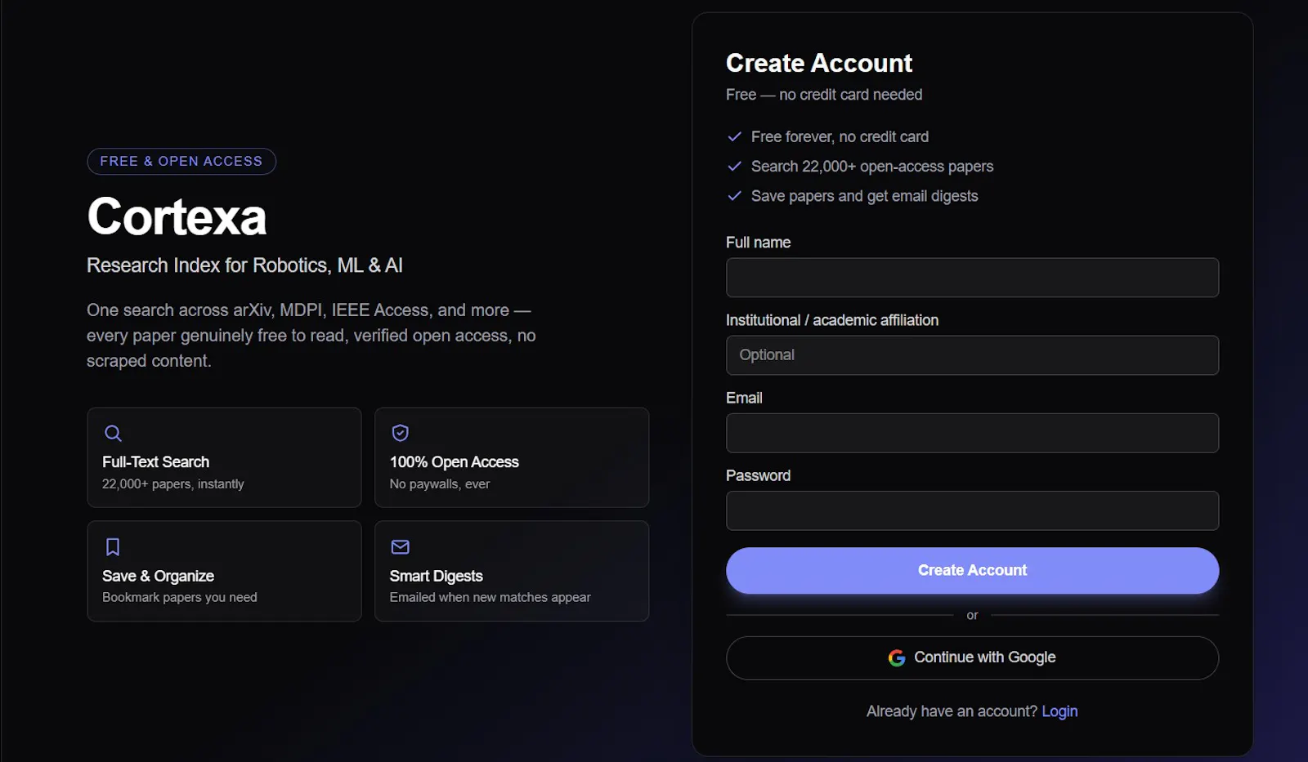Click the Already have an account? text
The width and height of the screenshot is (1308, 762).
pos(952,711)
